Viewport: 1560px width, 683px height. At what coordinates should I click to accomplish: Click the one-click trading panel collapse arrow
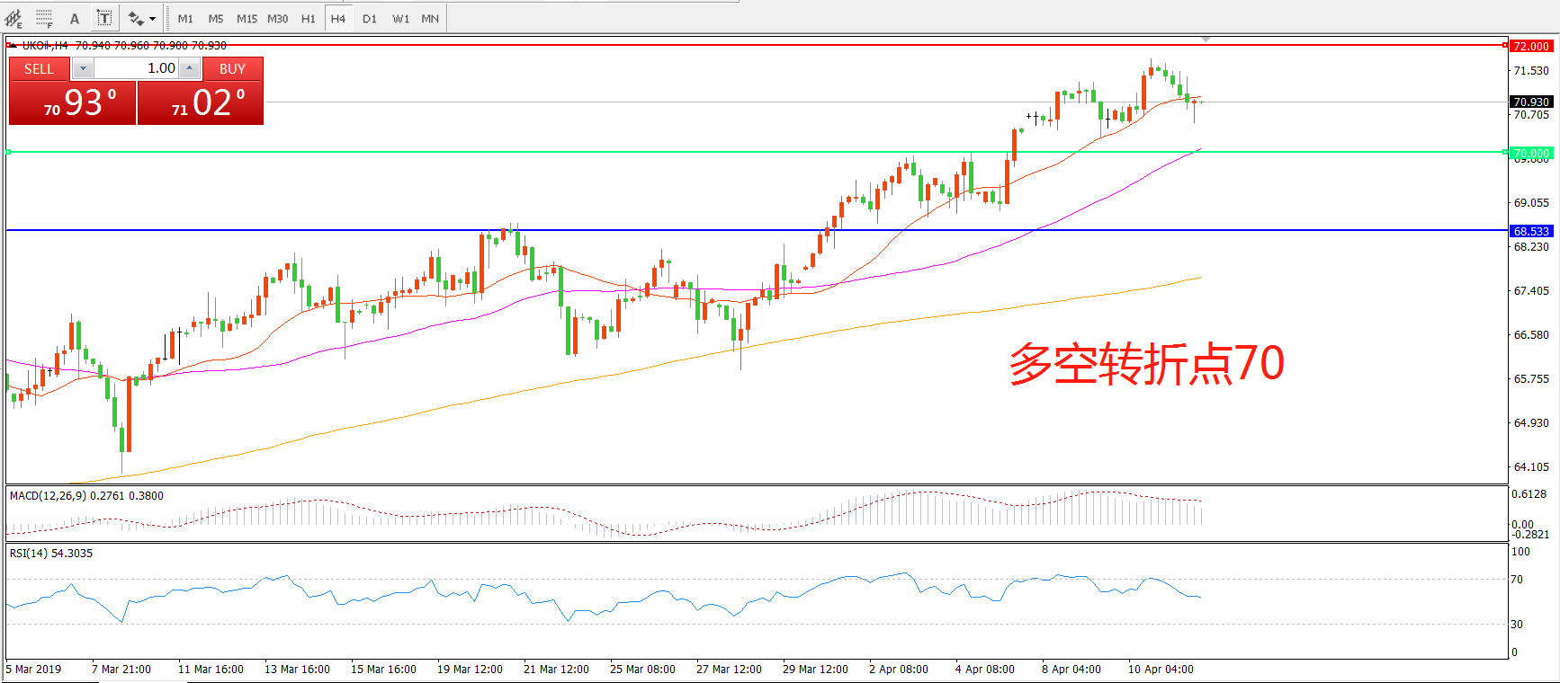click(x=12, y=45)
